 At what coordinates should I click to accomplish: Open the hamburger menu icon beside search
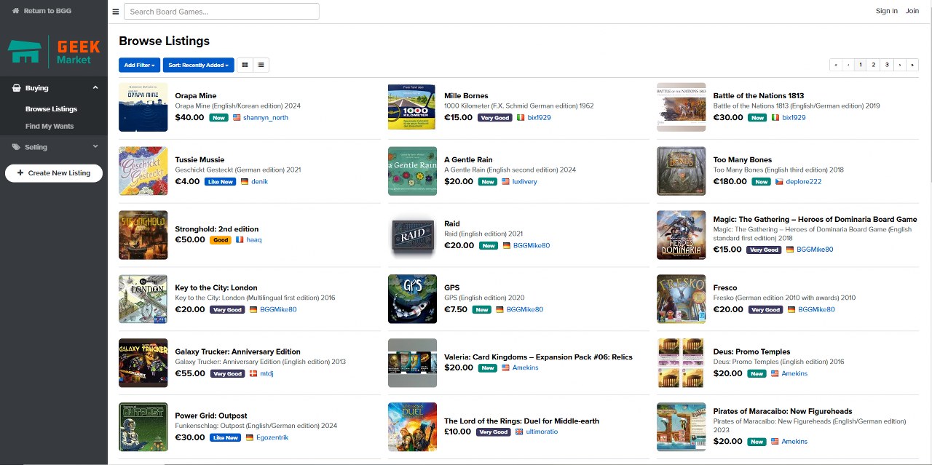click(116, 12)
